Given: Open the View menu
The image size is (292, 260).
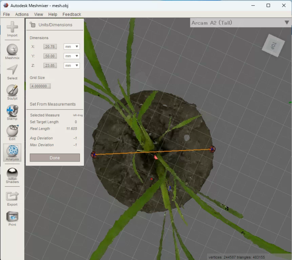Looking at the screenshot, I should point(38,14).
